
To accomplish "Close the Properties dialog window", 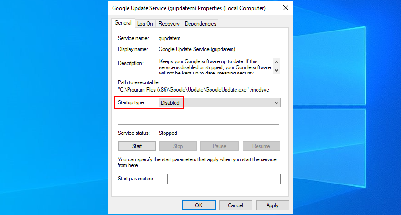I will click(286, 8).
